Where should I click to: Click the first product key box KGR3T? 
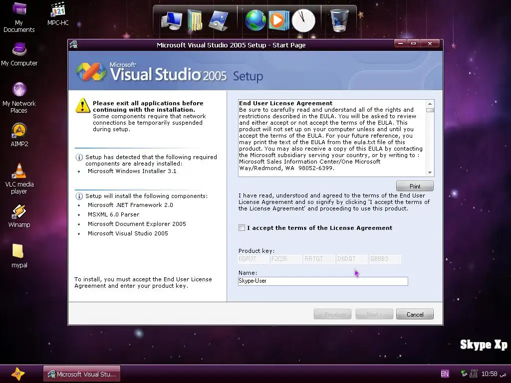254,259
